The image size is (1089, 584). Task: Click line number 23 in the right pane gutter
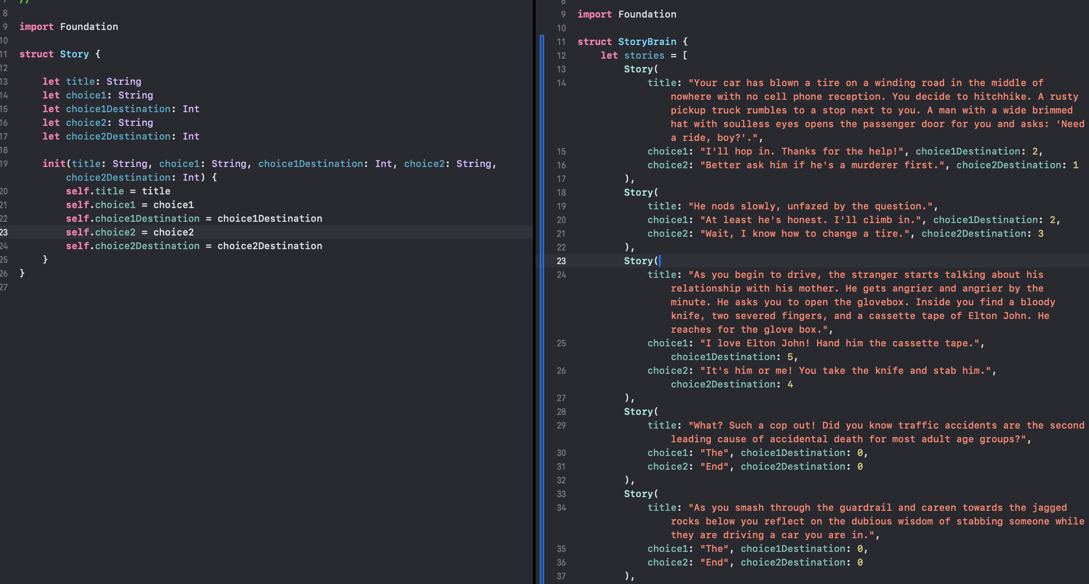[561, 261]
